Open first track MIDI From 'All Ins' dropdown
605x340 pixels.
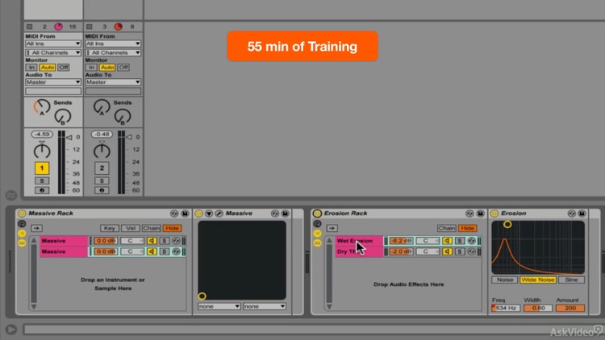tap(53, 44)
